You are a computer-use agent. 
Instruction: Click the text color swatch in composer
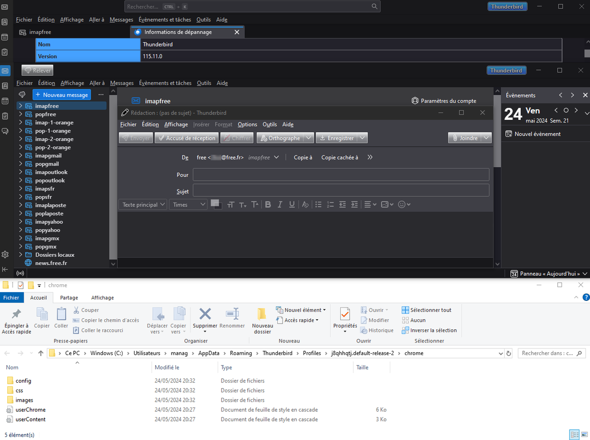(216, 204)
